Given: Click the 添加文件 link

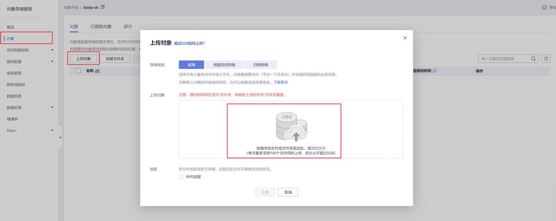Looking at the screenshot, I should (x=318, y=148).
